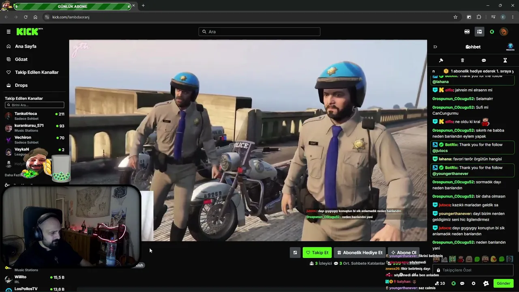Viewport: 519px width, 292px height.
Task: Open kurankursu_571 channel
Action: (x=34, y=128)
